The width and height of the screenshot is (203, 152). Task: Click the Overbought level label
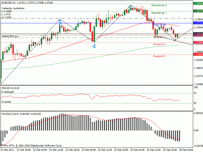8,92
